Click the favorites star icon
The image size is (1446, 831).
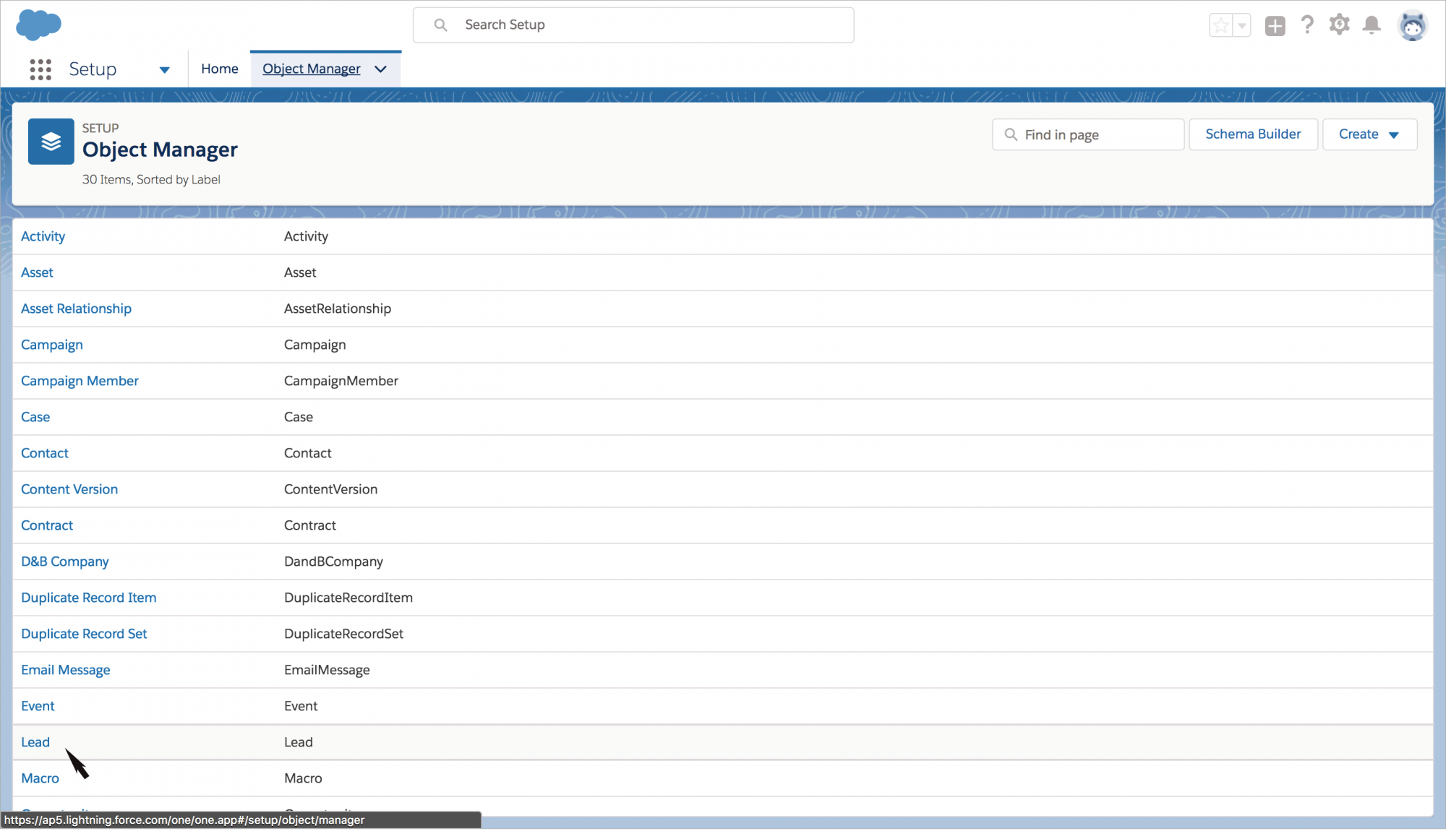[1221, 26]
